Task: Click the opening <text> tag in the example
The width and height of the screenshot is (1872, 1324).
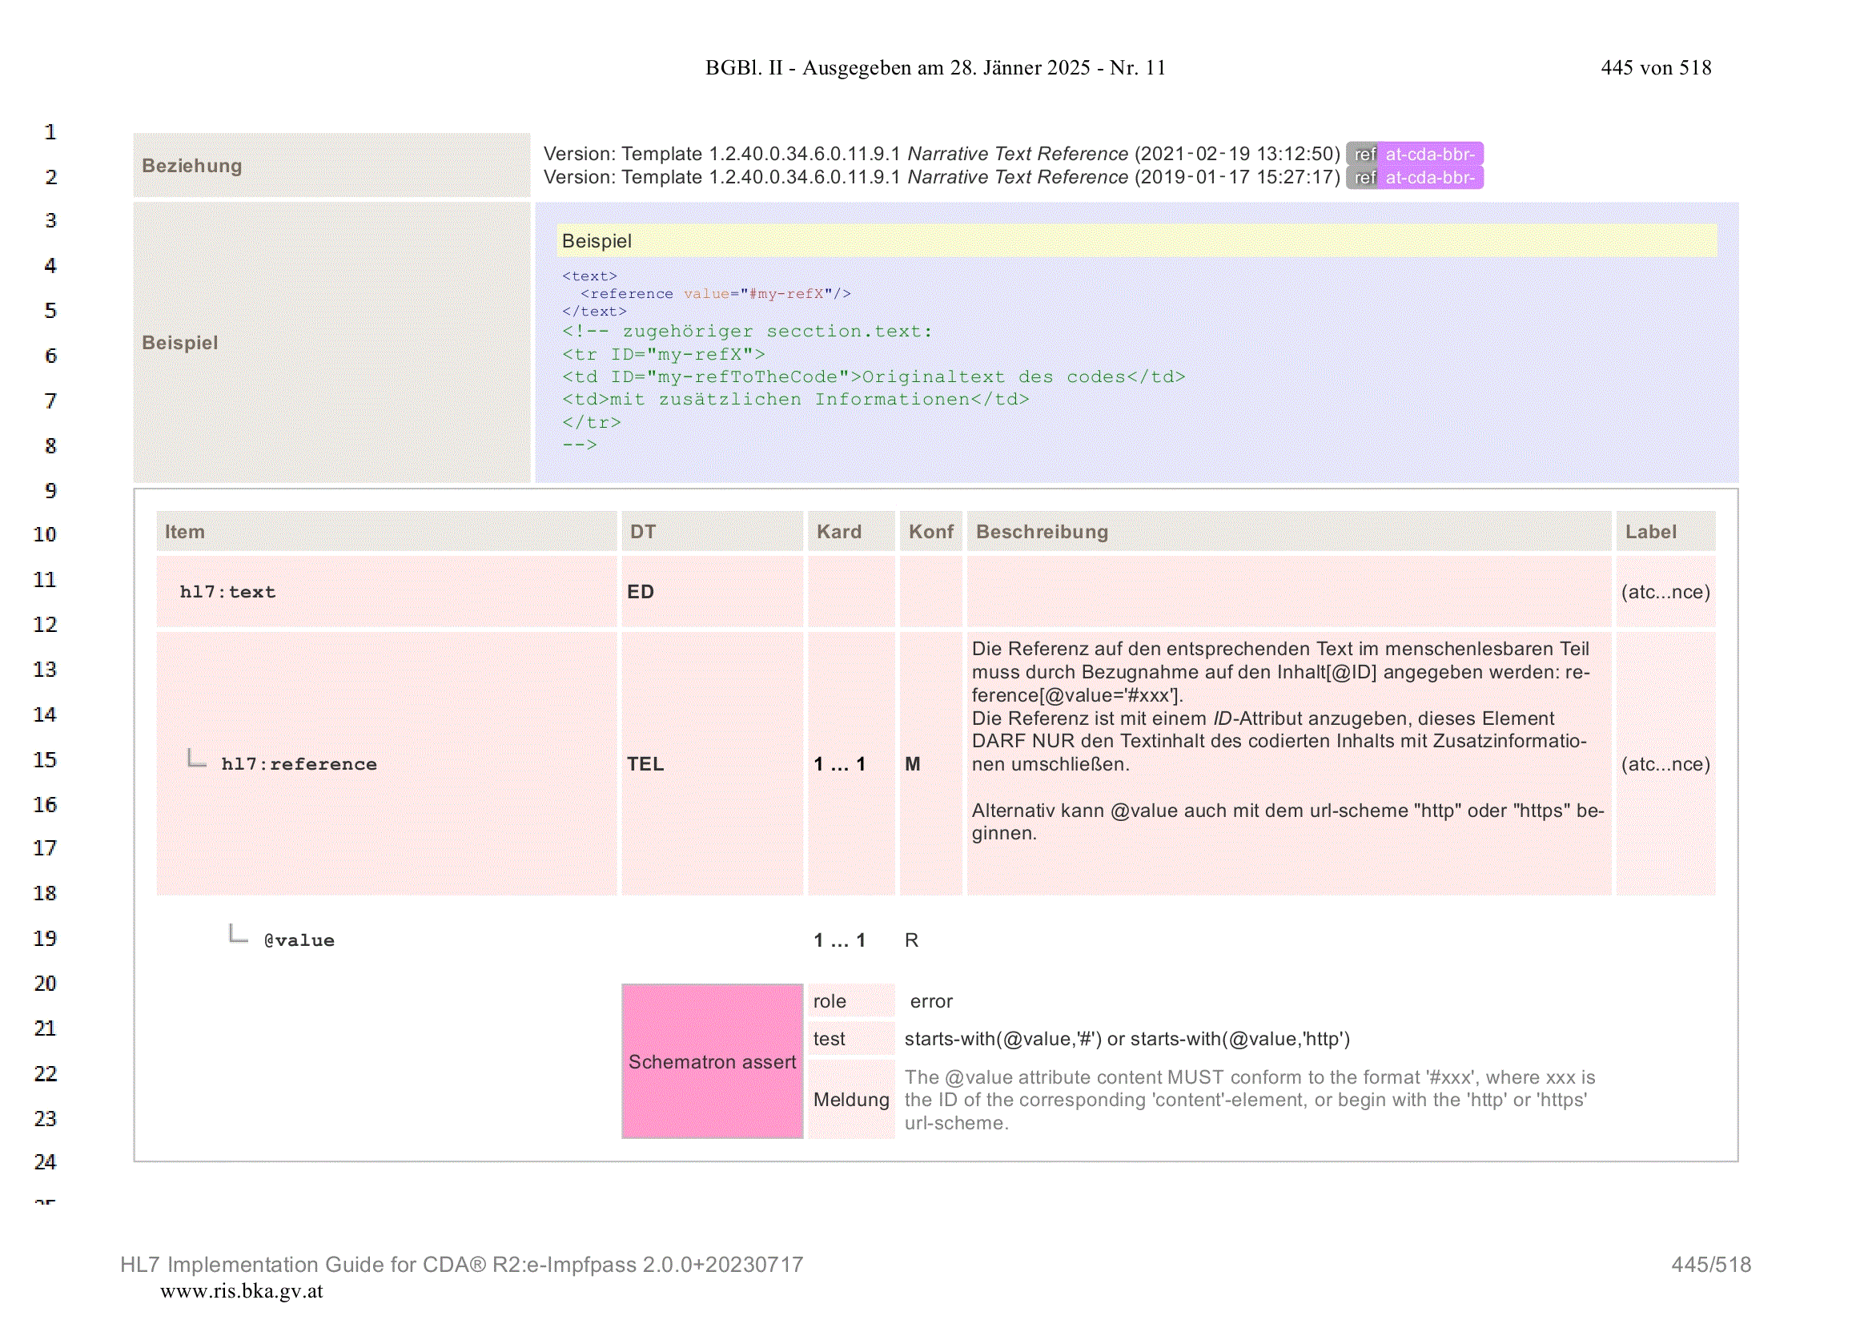Action: pyautogui.click(x=589, y=276)
